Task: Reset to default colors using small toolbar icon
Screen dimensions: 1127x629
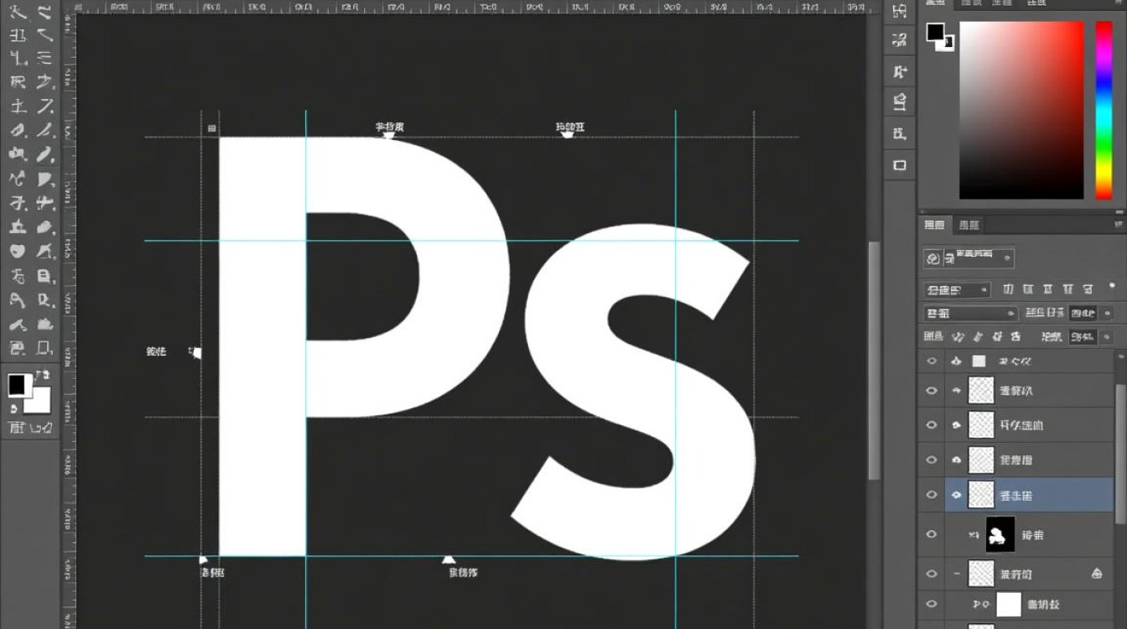Action: pyautogui.click(x=14, y=408)
